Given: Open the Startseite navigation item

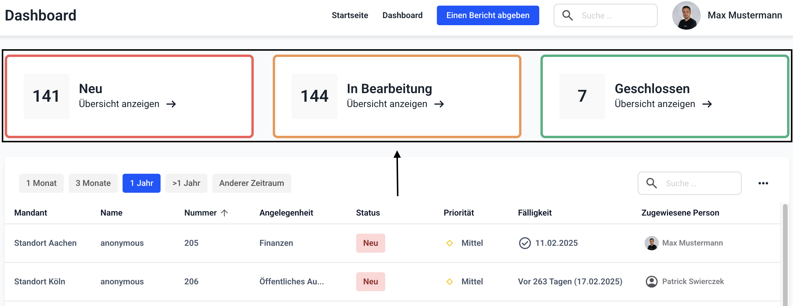Looking at the screenshot, I should point(350,15).
